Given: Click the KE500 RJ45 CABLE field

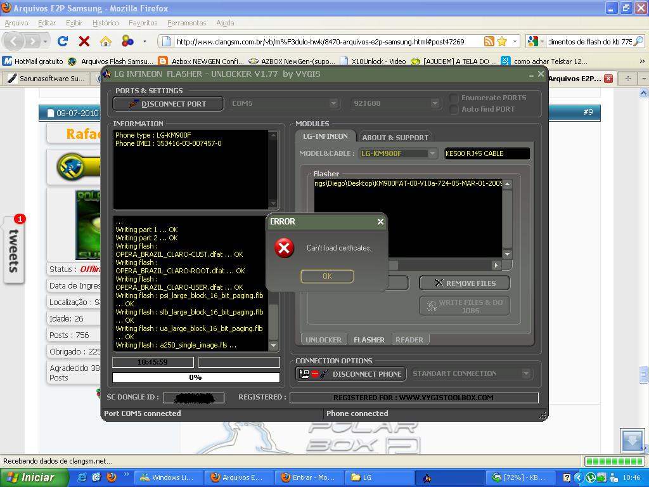Looking at the screenshot, I should [x=487, y=153].
